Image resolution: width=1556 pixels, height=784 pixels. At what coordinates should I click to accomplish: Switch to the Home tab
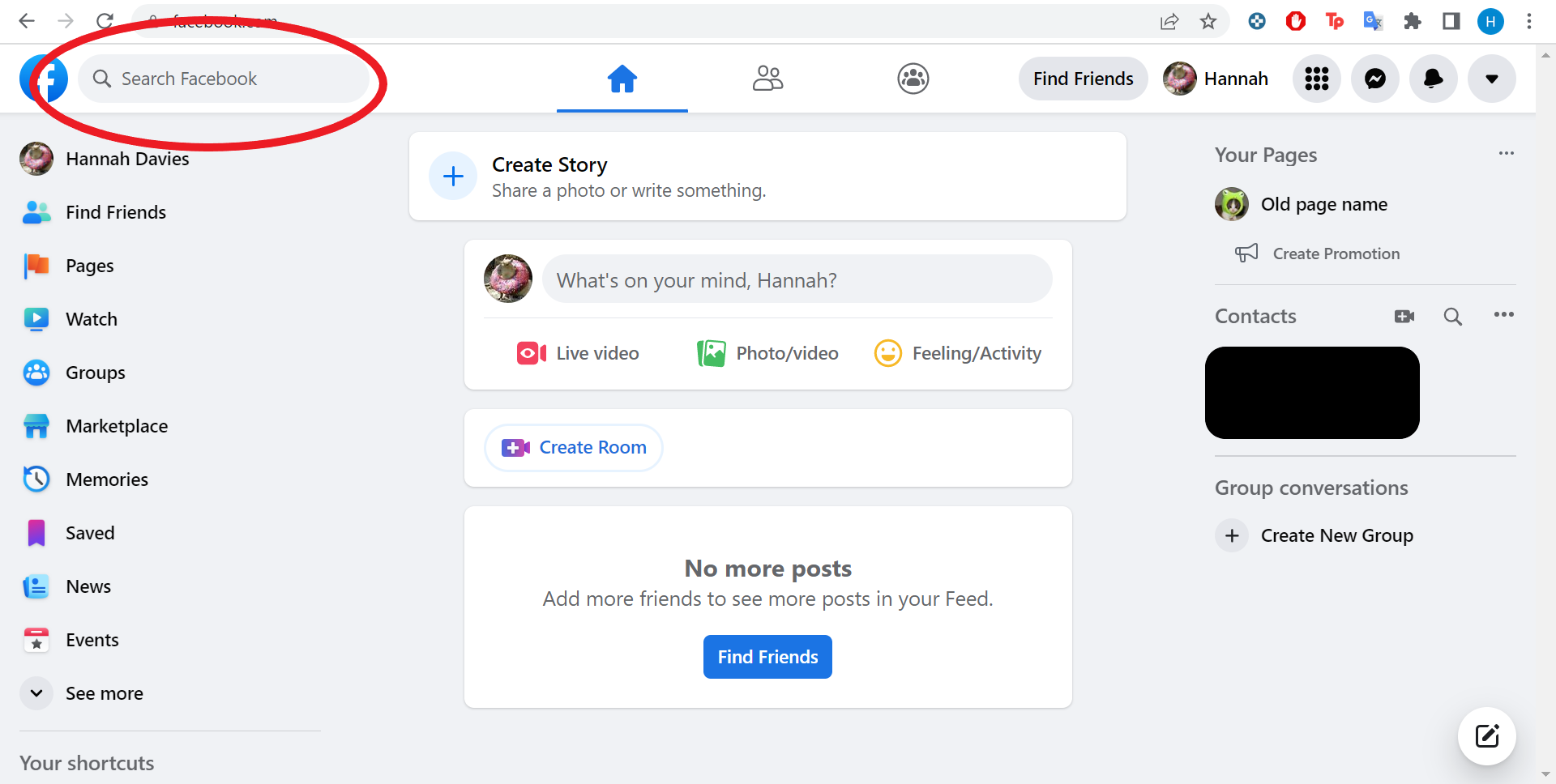(622, 79)
